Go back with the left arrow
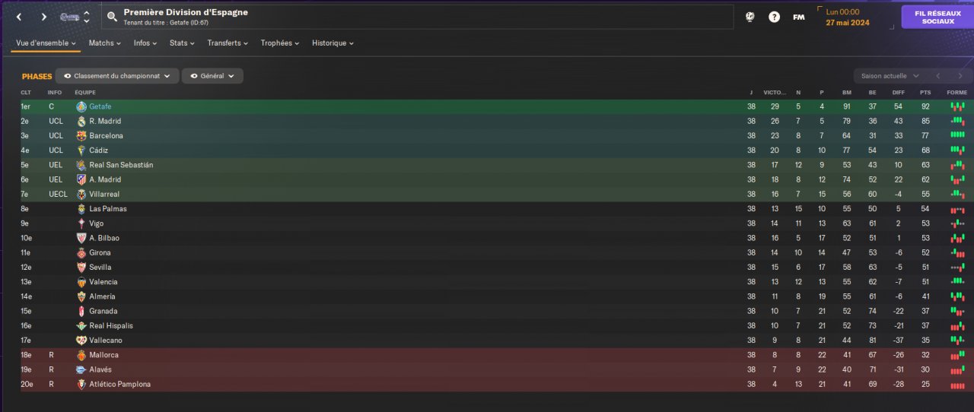Viewport: 974px width, 412px height. pyautogui.click(x=20, y=17)
